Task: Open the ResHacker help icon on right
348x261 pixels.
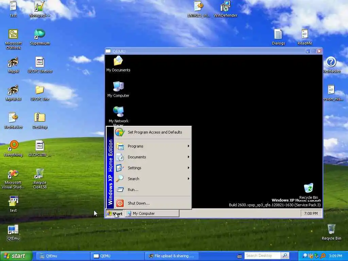Action: pyautogui.click(x=332, y=65)
